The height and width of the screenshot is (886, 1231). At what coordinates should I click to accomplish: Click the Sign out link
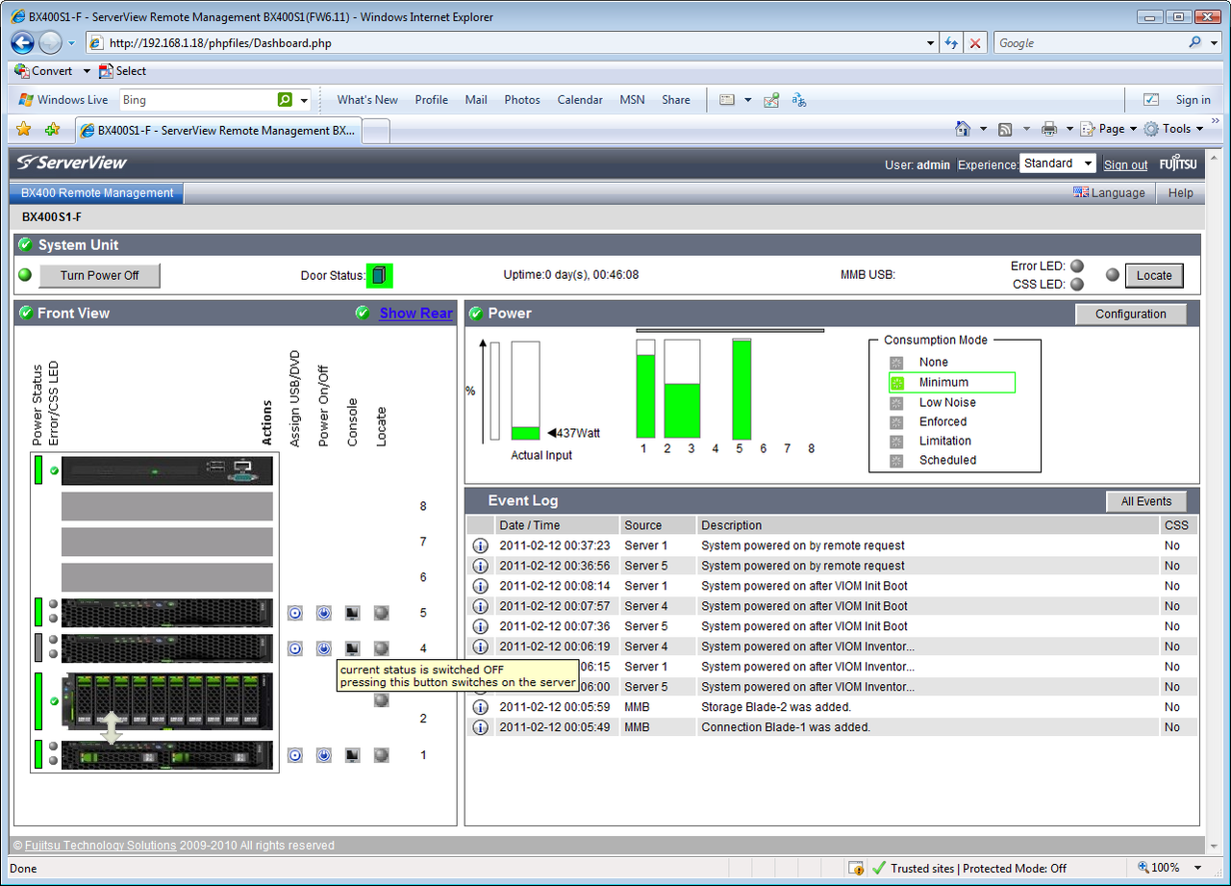[x=1125, y=165]
